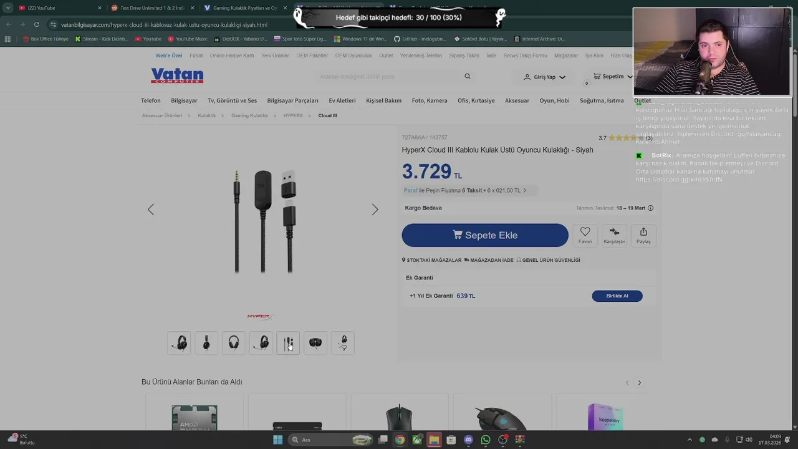
Task: Show previous product image with left arrow
Action: coord(151,210)
